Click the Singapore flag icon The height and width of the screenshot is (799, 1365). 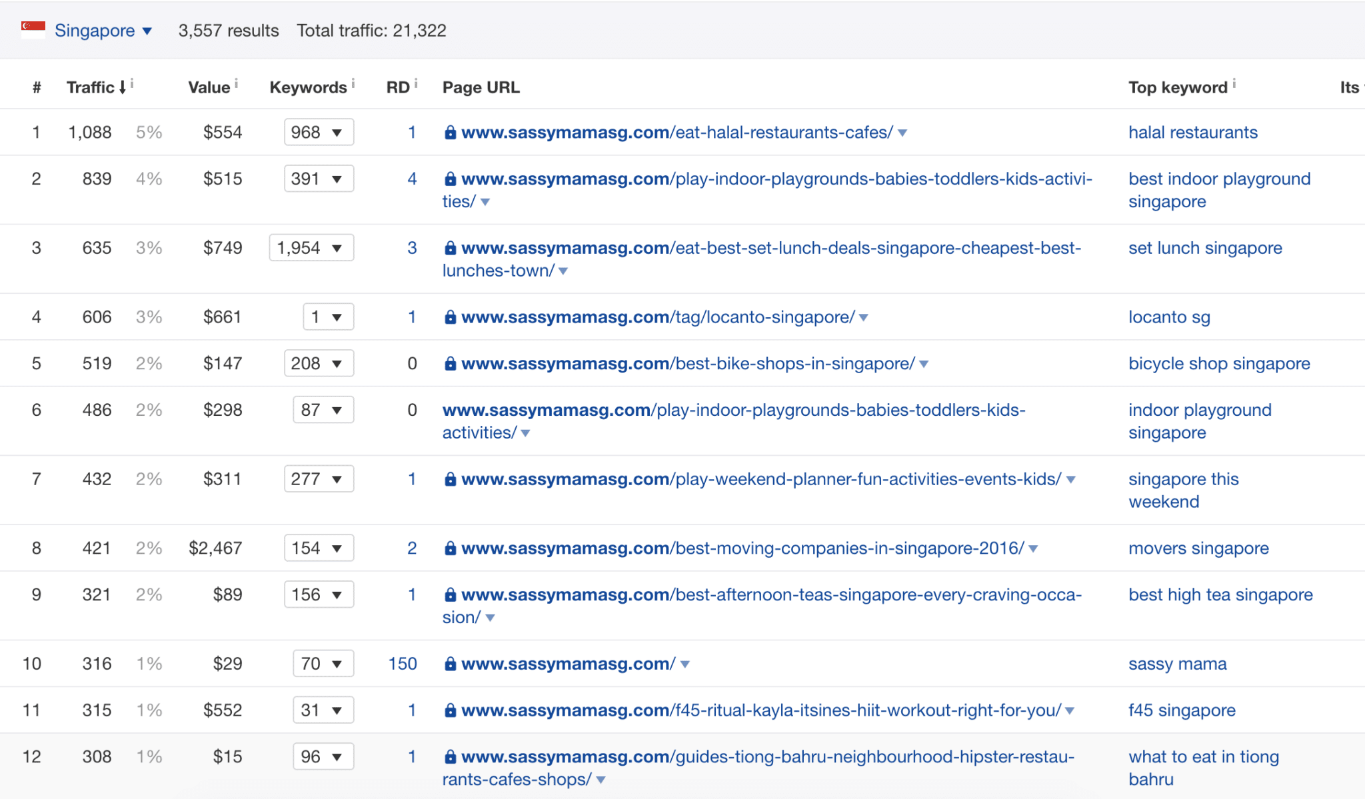tap(33, 30)
